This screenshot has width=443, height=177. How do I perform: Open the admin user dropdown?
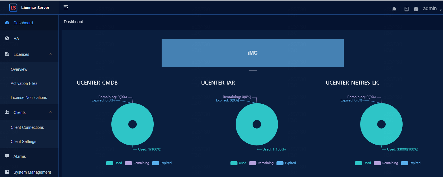432,9
